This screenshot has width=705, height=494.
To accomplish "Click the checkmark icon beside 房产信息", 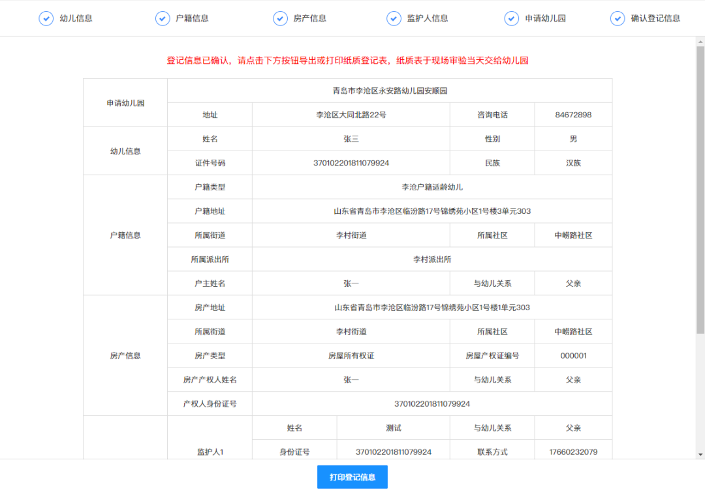I will point(280,18).
